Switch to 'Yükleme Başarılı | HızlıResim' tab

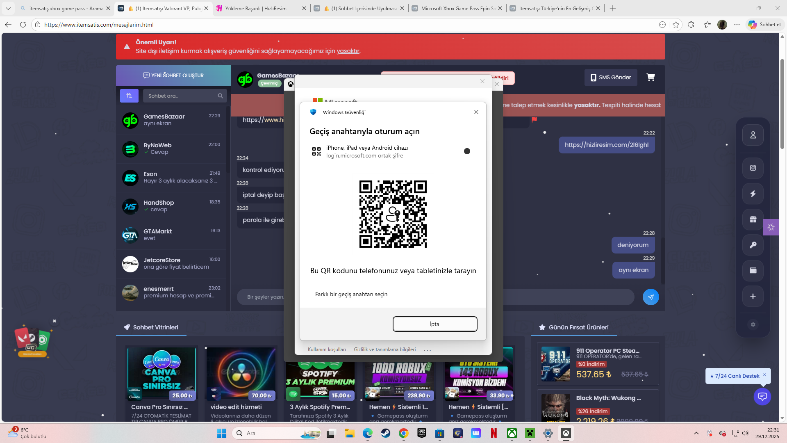point(261,8)
